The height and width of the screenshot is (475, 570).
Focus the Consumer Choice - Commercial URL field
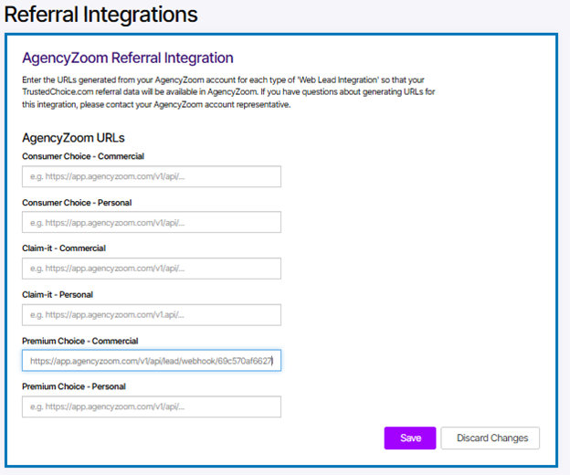click(x=152, y=176)
